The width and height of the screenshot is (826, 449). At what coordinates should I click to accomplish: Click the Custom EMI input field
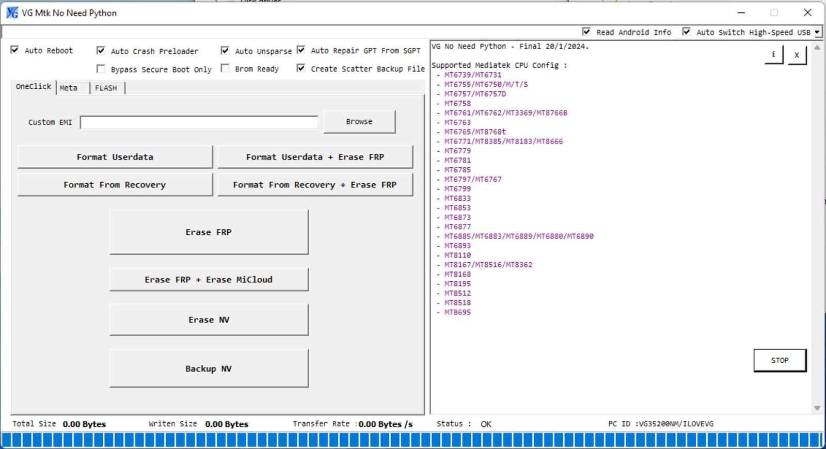[199, 122]
